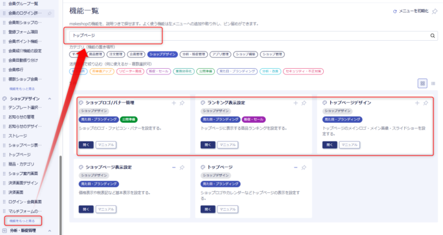
Task: Toggle the 業務効率化 usage filter
Action: [184, 71]
